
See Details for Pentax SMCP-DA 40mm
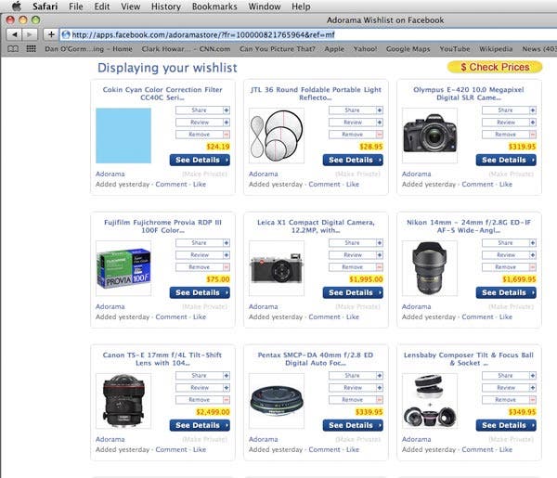point(353,425)
